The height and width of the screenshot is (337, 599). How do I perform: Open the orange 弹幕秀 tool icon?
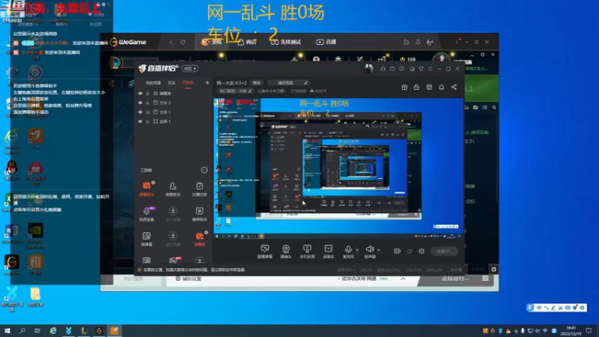tap(199, 239)
